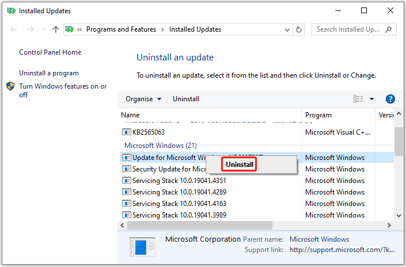Select Servicing Stack 10.0.19041.4351

[257, 181]
